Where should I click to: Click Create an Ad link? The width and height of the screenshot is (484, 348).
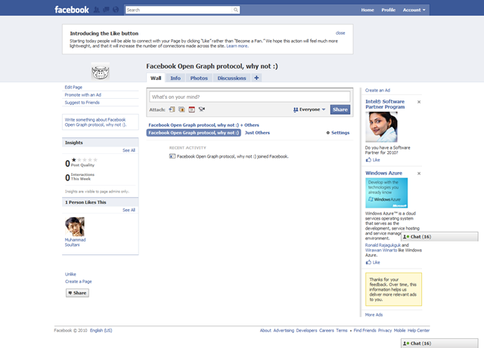tap(377, 91)
